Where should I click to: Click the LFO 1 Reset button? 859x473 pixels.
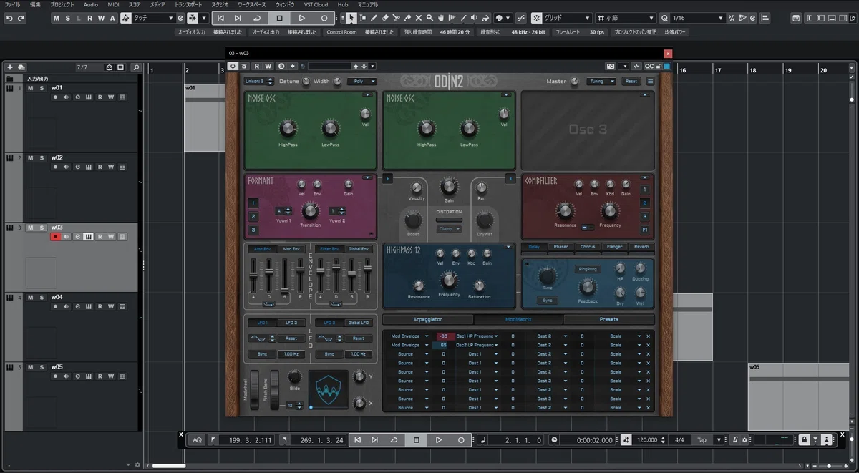click(291, 338)
